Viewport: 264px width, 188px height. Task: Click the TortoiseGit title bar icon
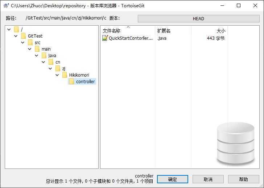pyautogui.click(x=6, y=5)
